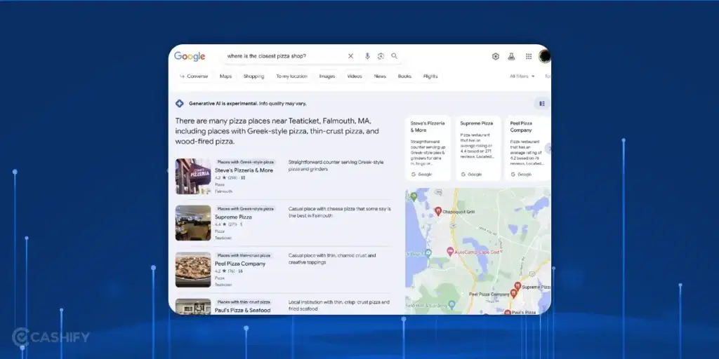Open the Supreme Pizza listing title

click(x=233, y=217)
